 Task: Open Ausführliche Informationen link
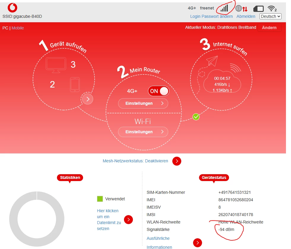click(159, 243)
